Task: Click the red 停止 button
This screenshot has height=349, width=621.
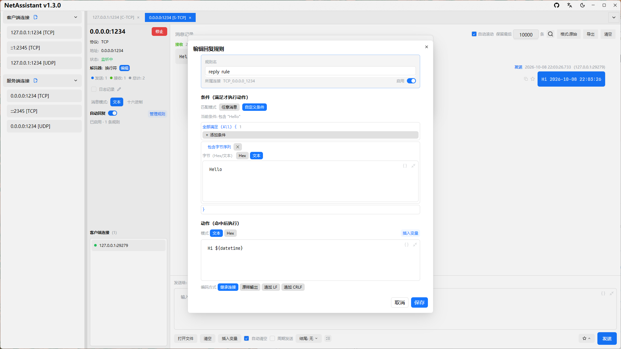Action: click(x=159, y=31)
